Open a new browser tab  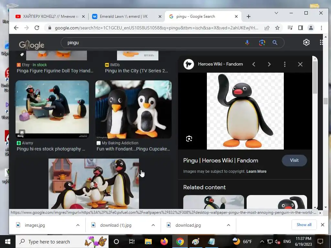point(249,16)
